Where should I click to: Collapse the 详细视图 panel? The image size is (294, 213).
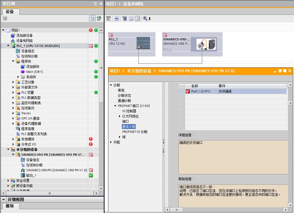[x=4, y=199]
